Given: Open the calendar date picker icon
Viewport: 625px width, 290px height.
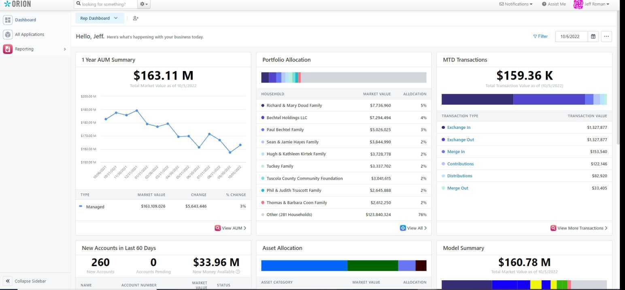Looking at the screenshot, I should 593,36.
